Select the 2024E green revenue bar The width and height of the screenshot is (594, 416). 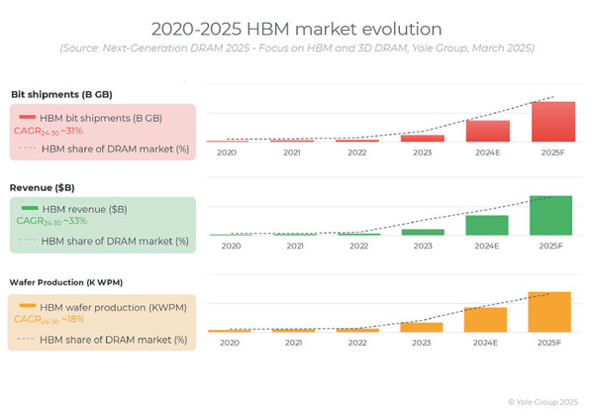(487, 225)
